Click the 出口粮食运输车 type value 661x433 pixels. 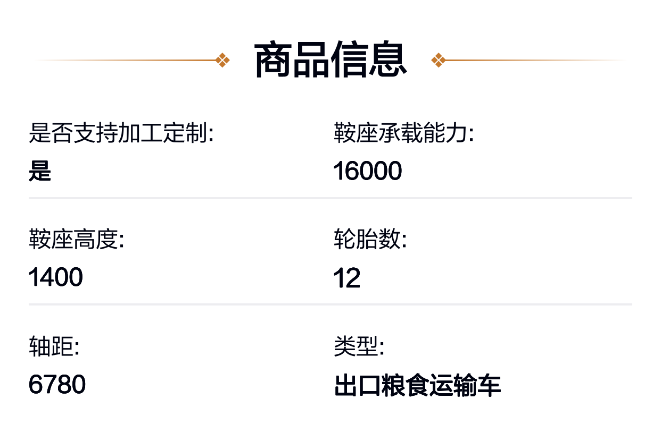coord(418,386)
